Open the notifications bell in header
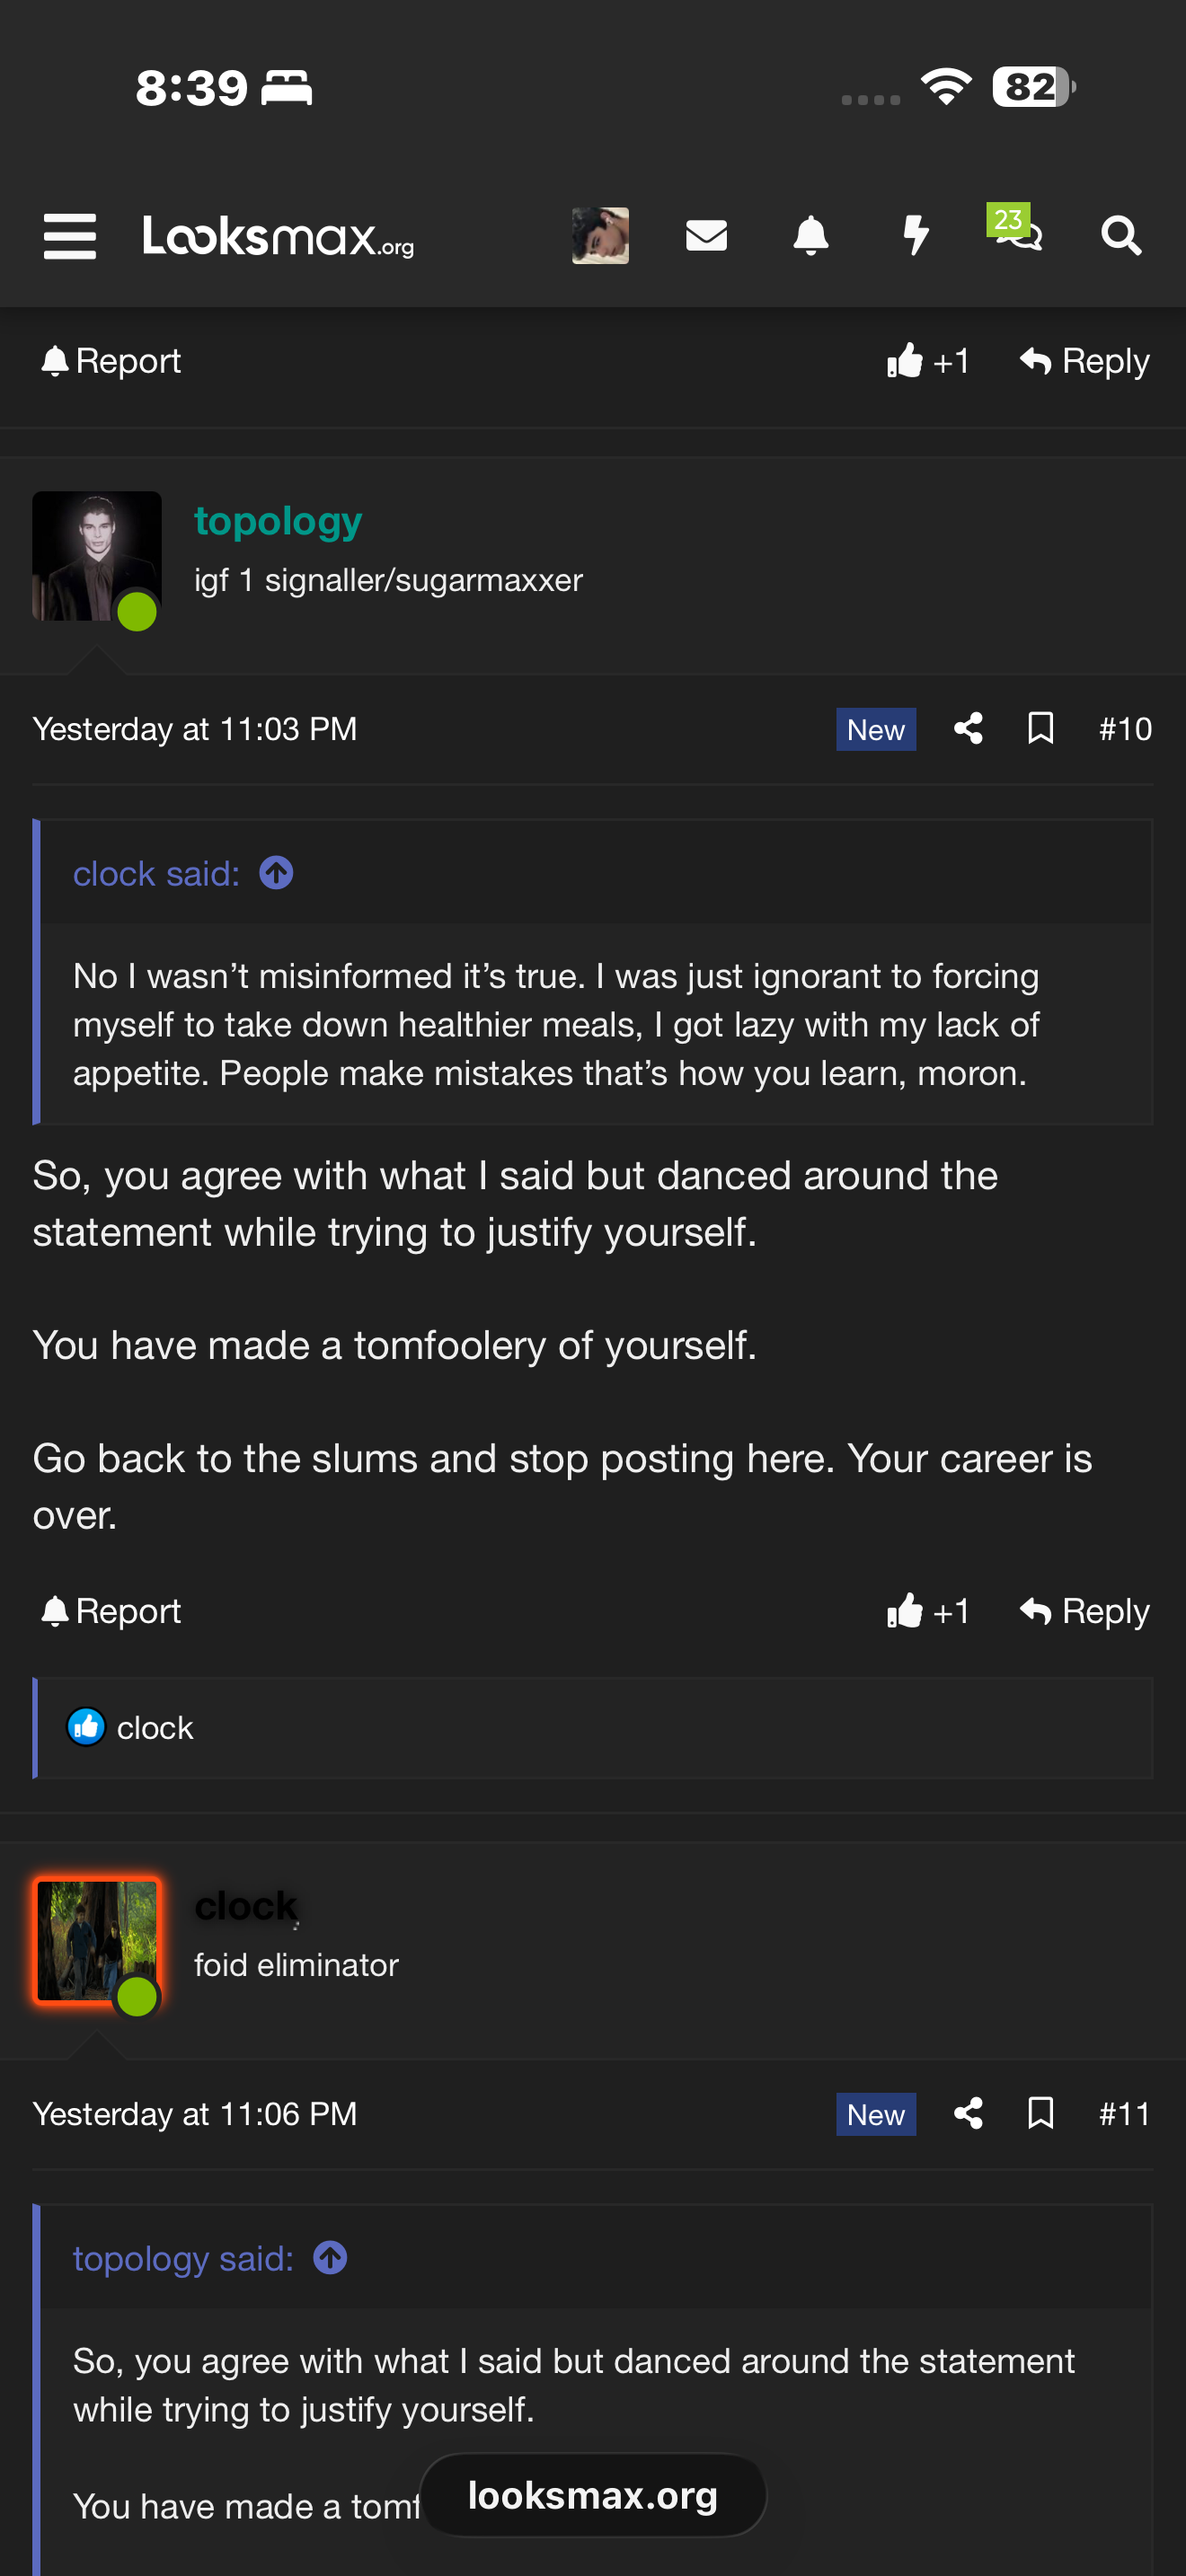This screenshot has height=2576, width=1186. tap(810, 236)
